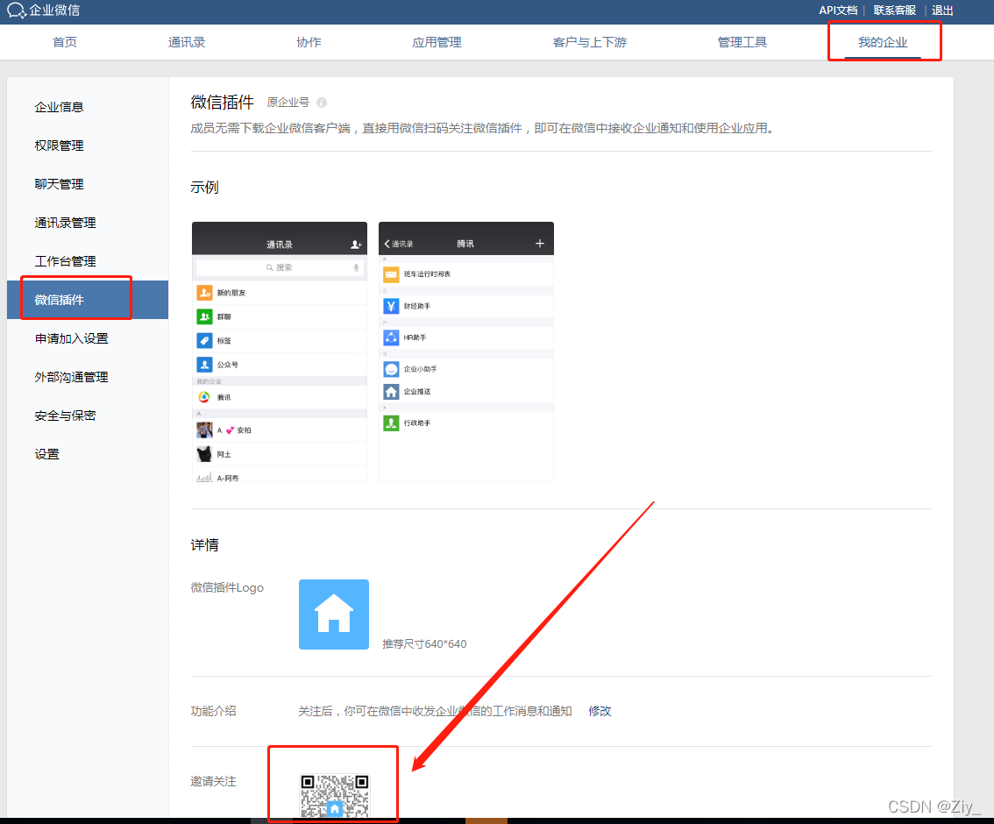Click 修改 next to 功能介绍
Image resolution: width=994 pixels, height=824 pixels.
click(x=600, y=711)
